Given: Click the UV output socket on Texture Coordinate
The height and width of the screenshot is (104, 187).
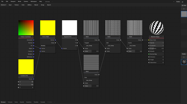Looking at the screenshot, I should pos(34,46).
